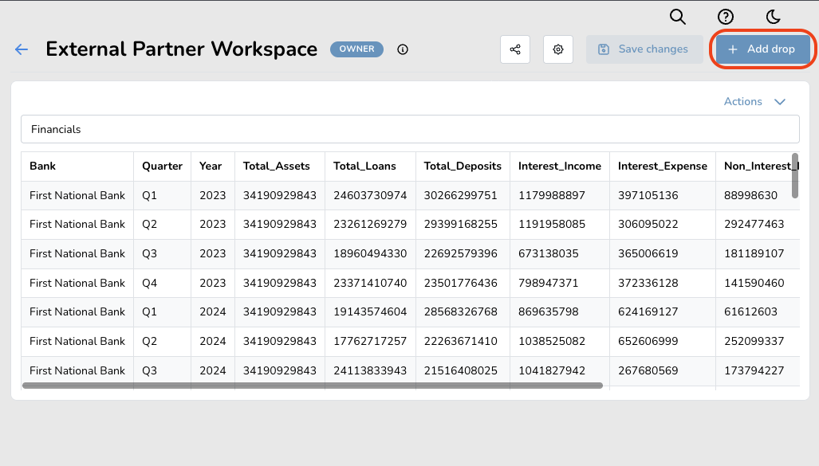Select the Total_Assets column header

point(279,166)
